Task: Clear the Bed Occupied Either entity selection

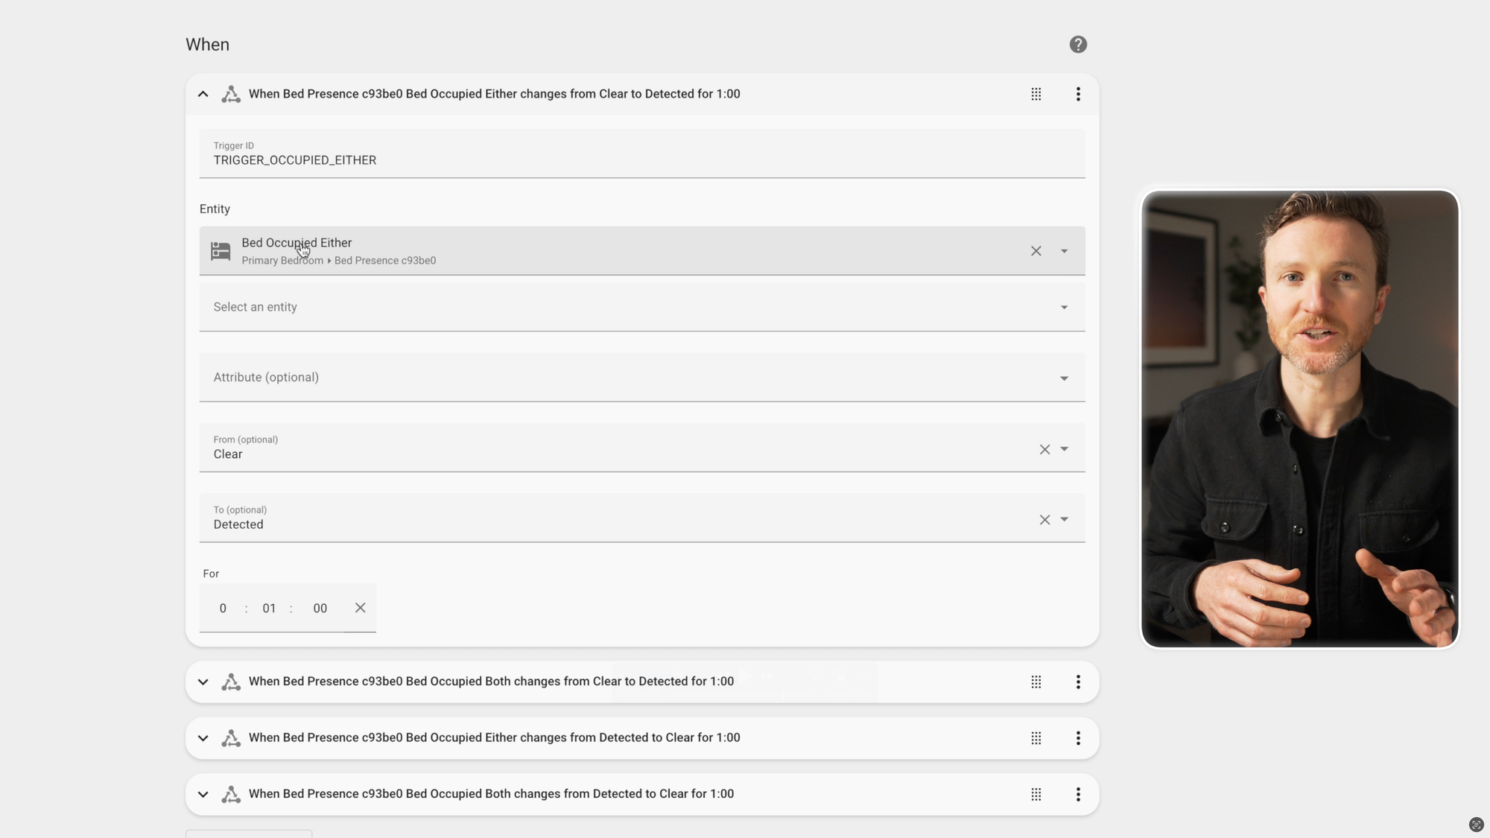Action: [1036, 251]
